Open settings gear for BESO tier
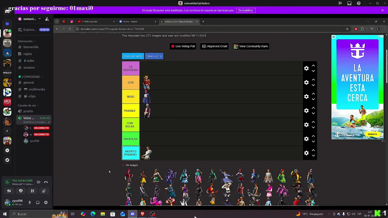 point(306,97)
